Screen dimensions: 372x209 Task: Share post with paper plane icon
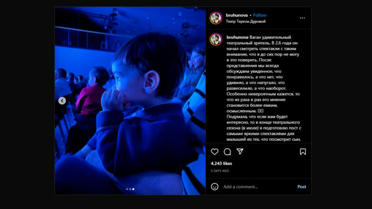(x=240, y=151)
